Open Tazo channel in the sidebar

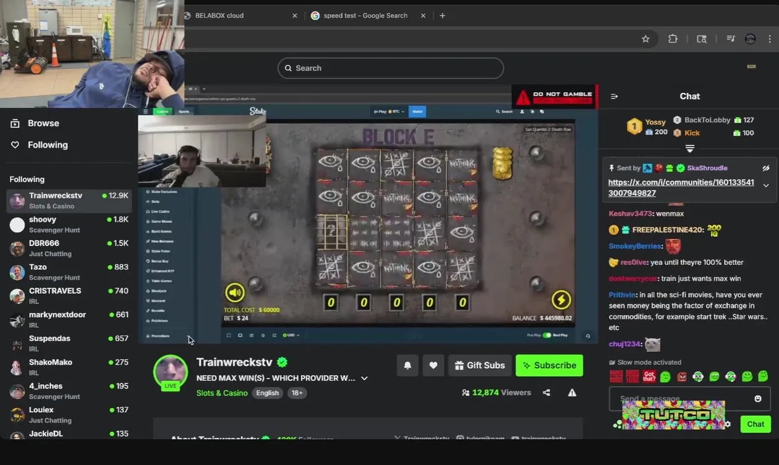coord(69,272)
